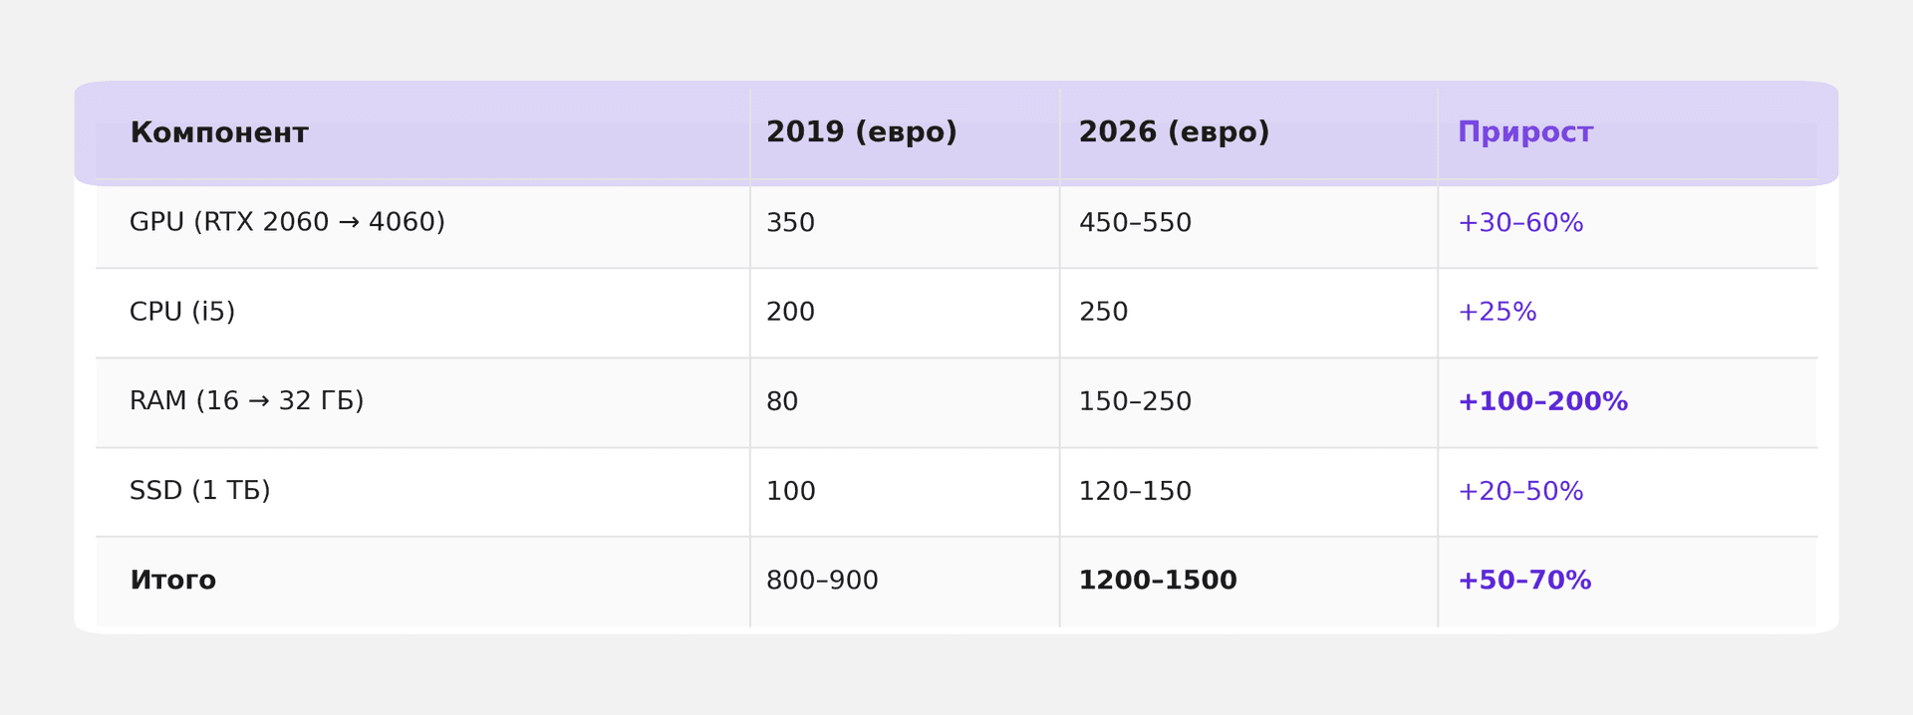Click the total growth +50–70% value
Screen dimensions: 1913x715
(x=1523, y=581)
